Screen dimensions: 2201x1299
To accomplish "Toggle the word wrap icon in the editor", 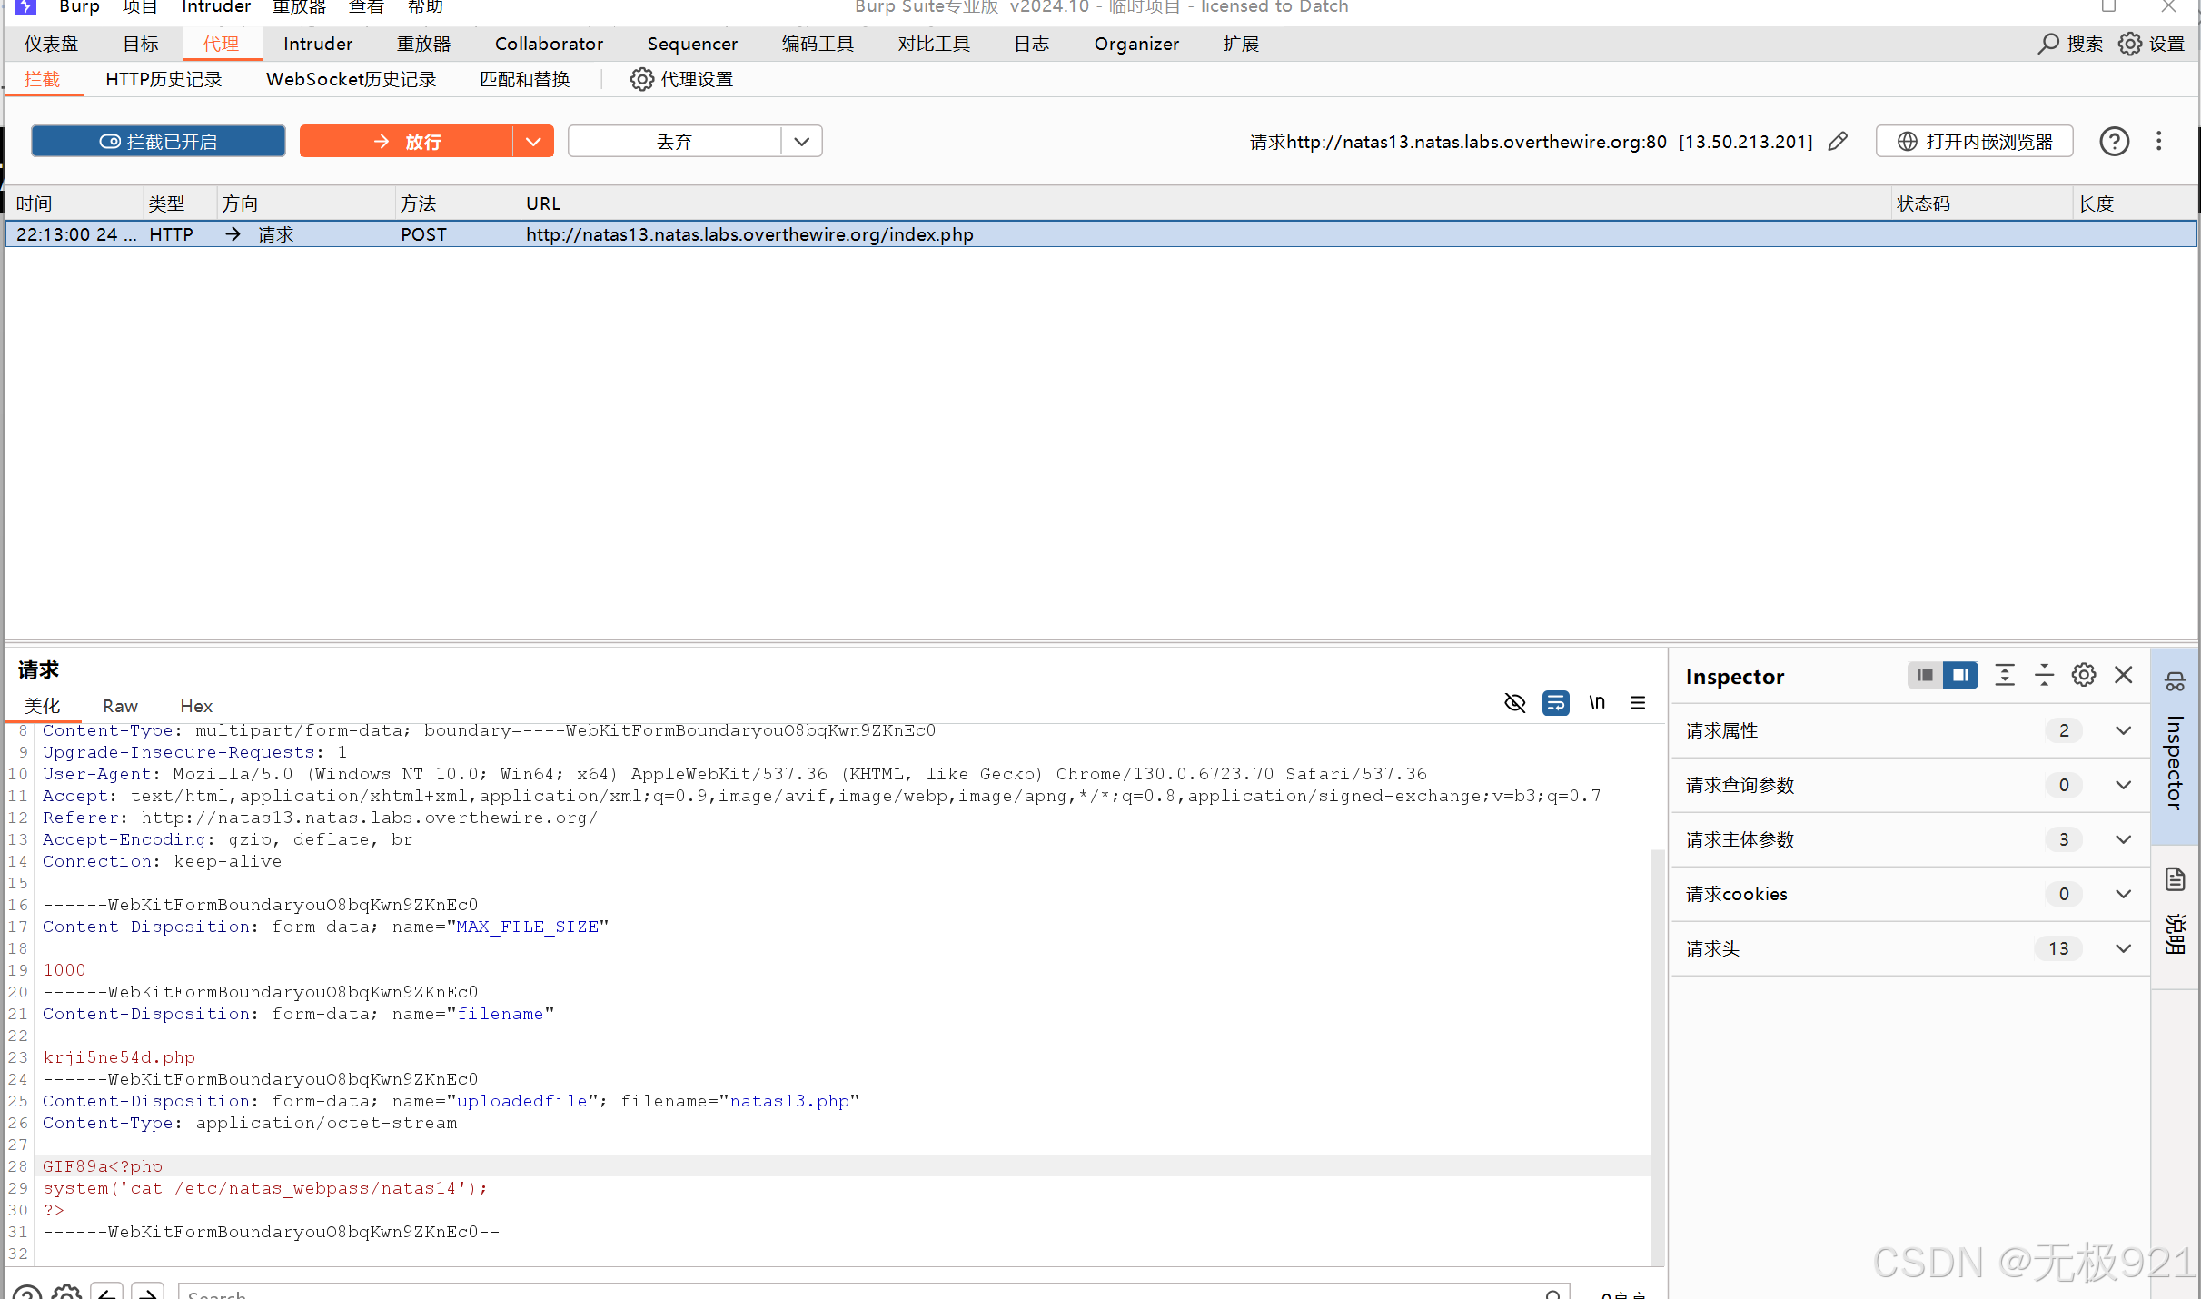I will 1555,702.
